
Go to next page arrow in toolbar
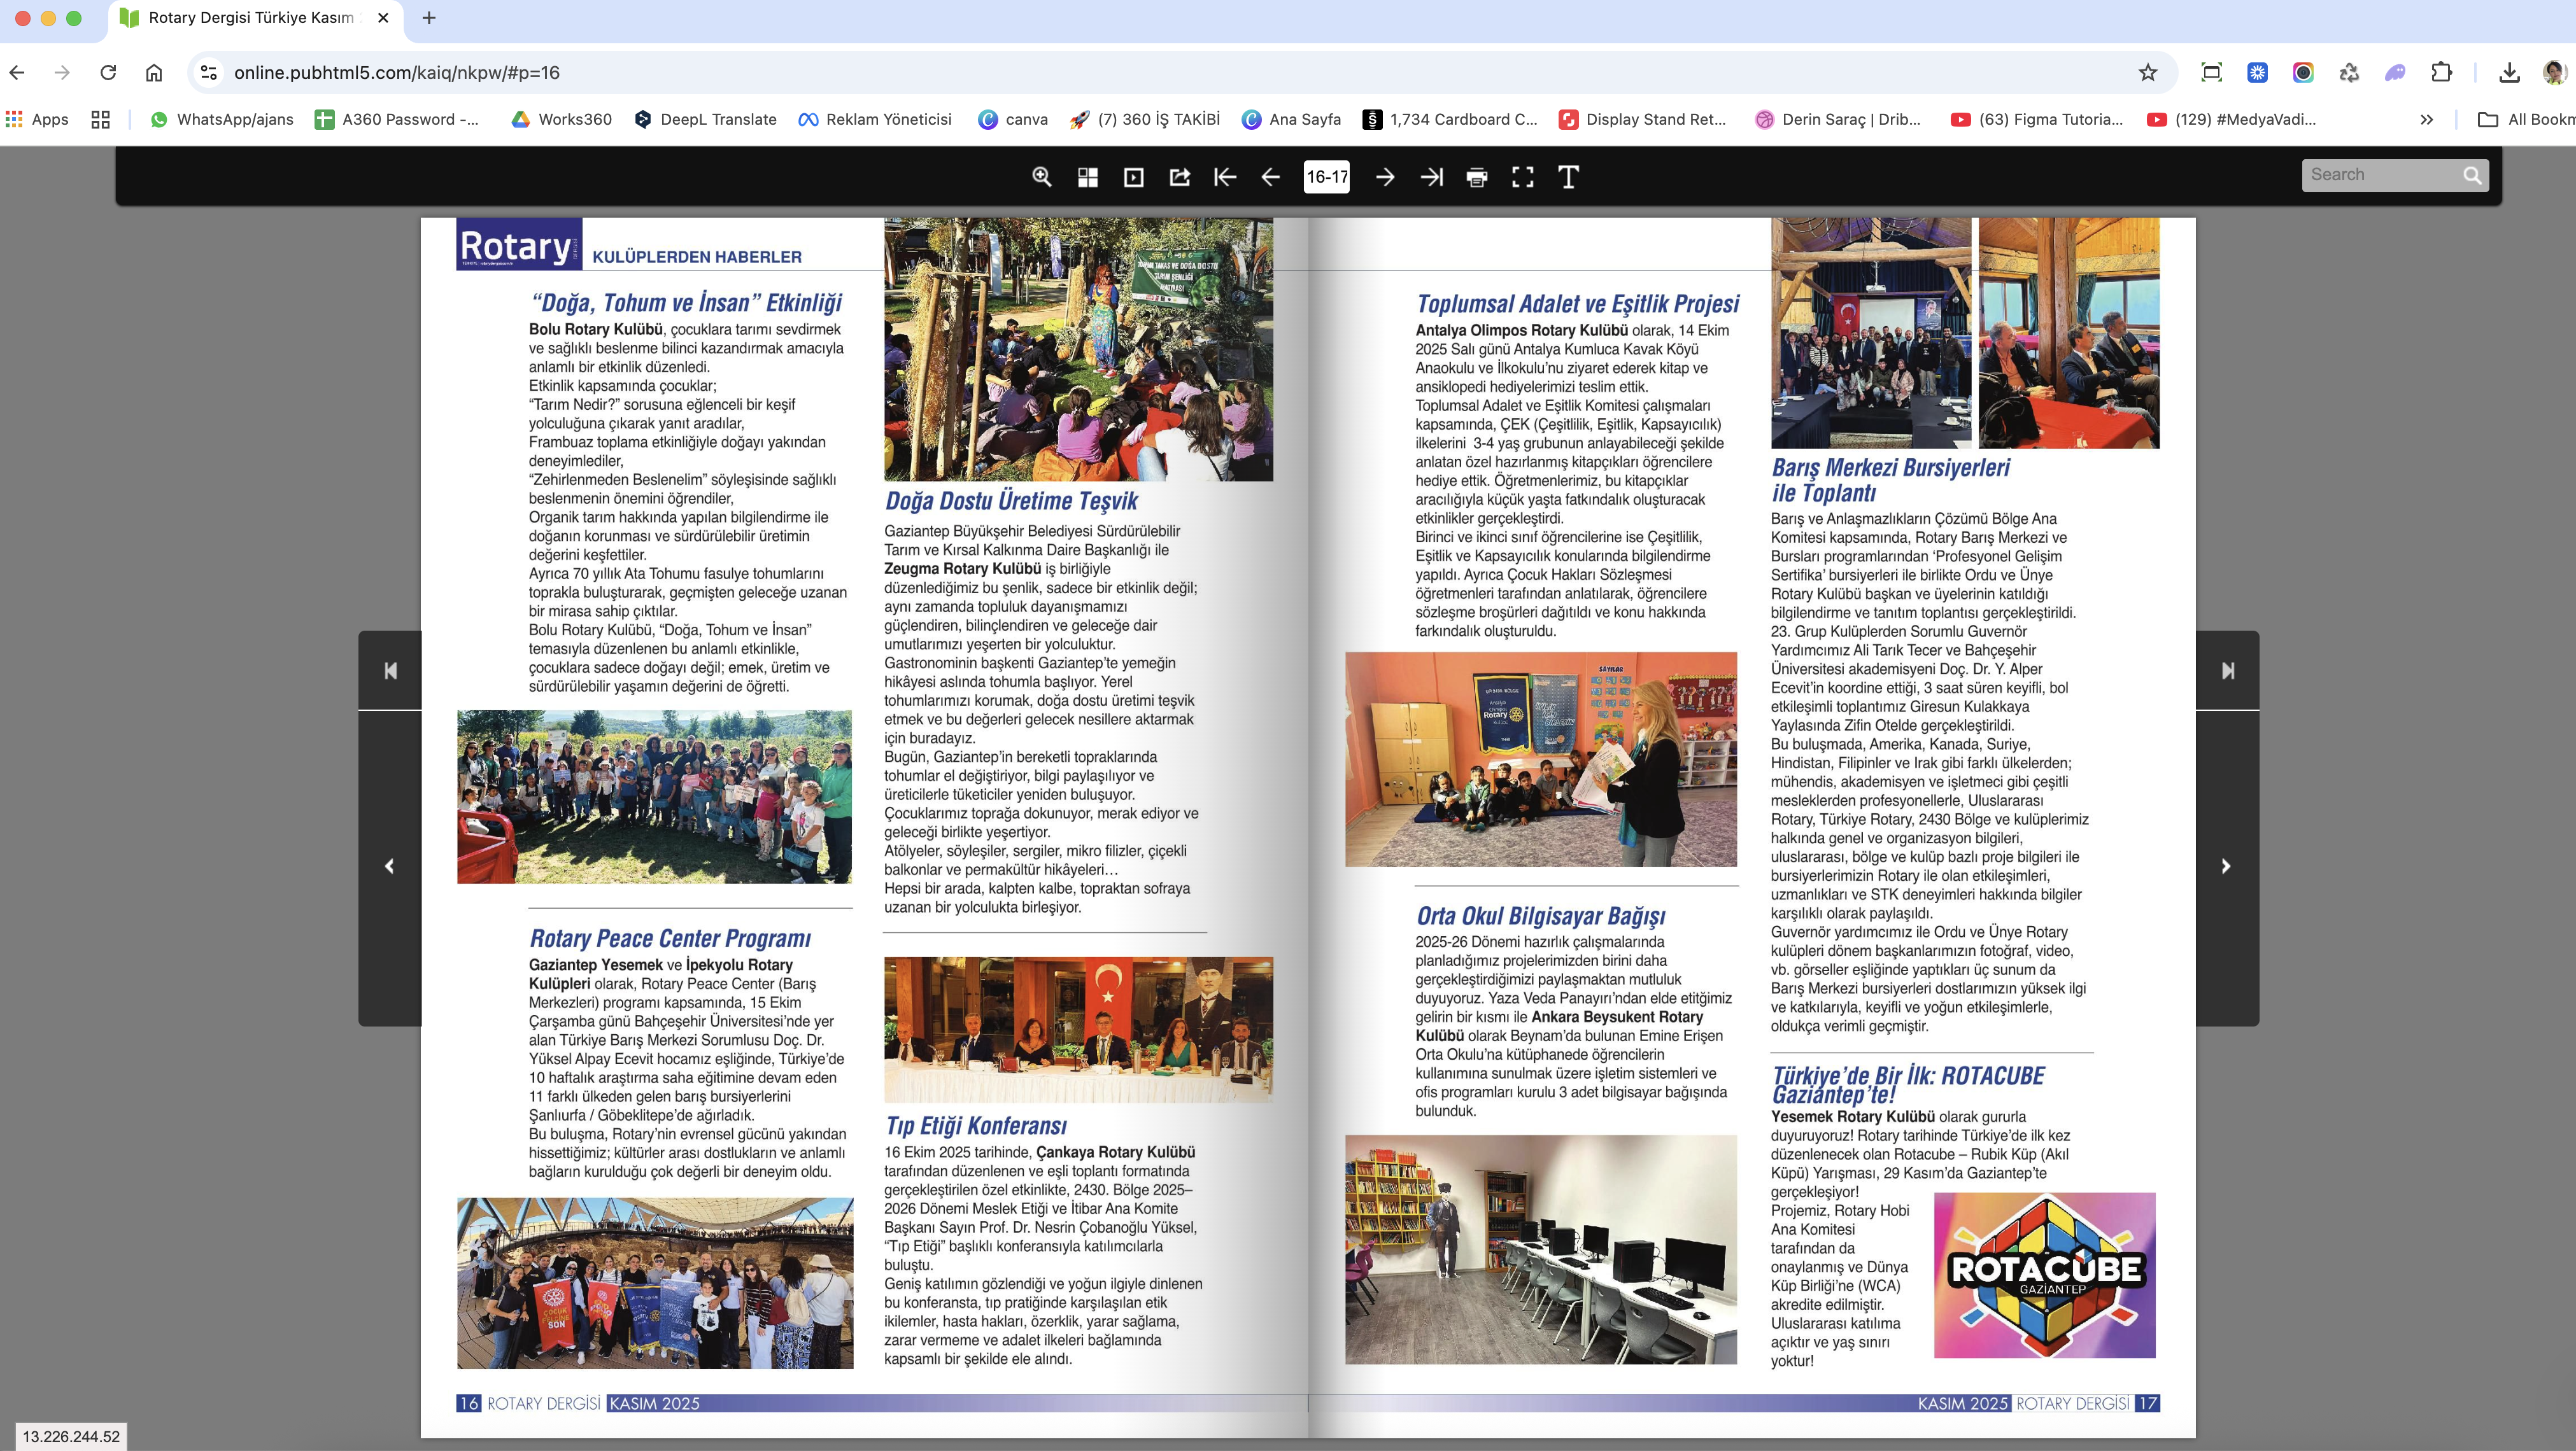tap(1385, 177)
